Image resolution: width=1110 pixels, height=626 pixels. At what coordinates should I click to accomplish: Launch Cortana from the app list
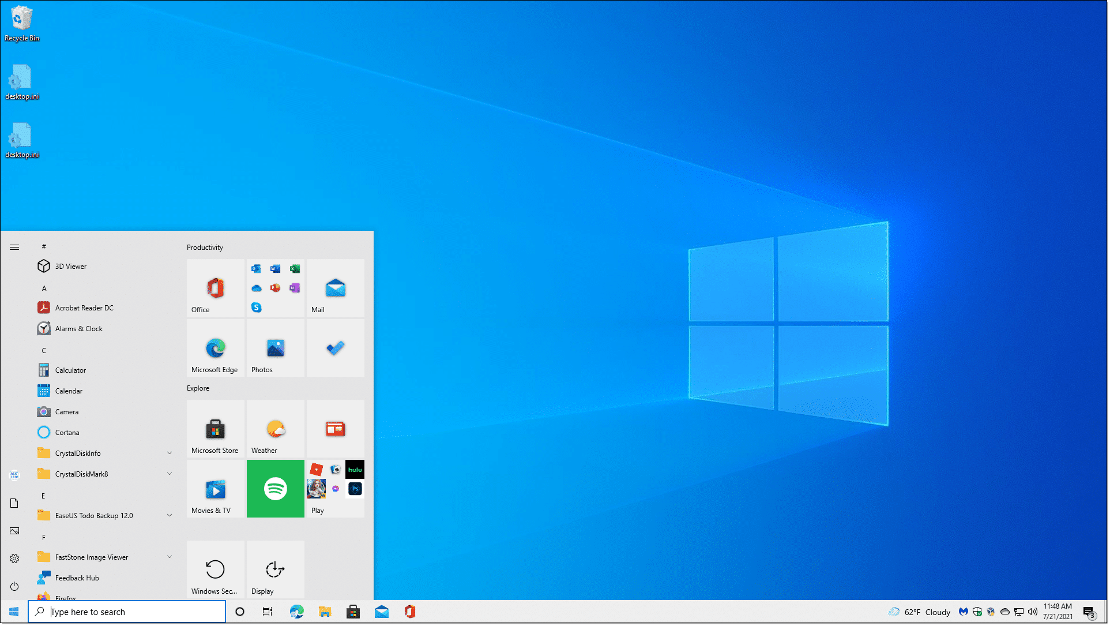click(105, 433)
